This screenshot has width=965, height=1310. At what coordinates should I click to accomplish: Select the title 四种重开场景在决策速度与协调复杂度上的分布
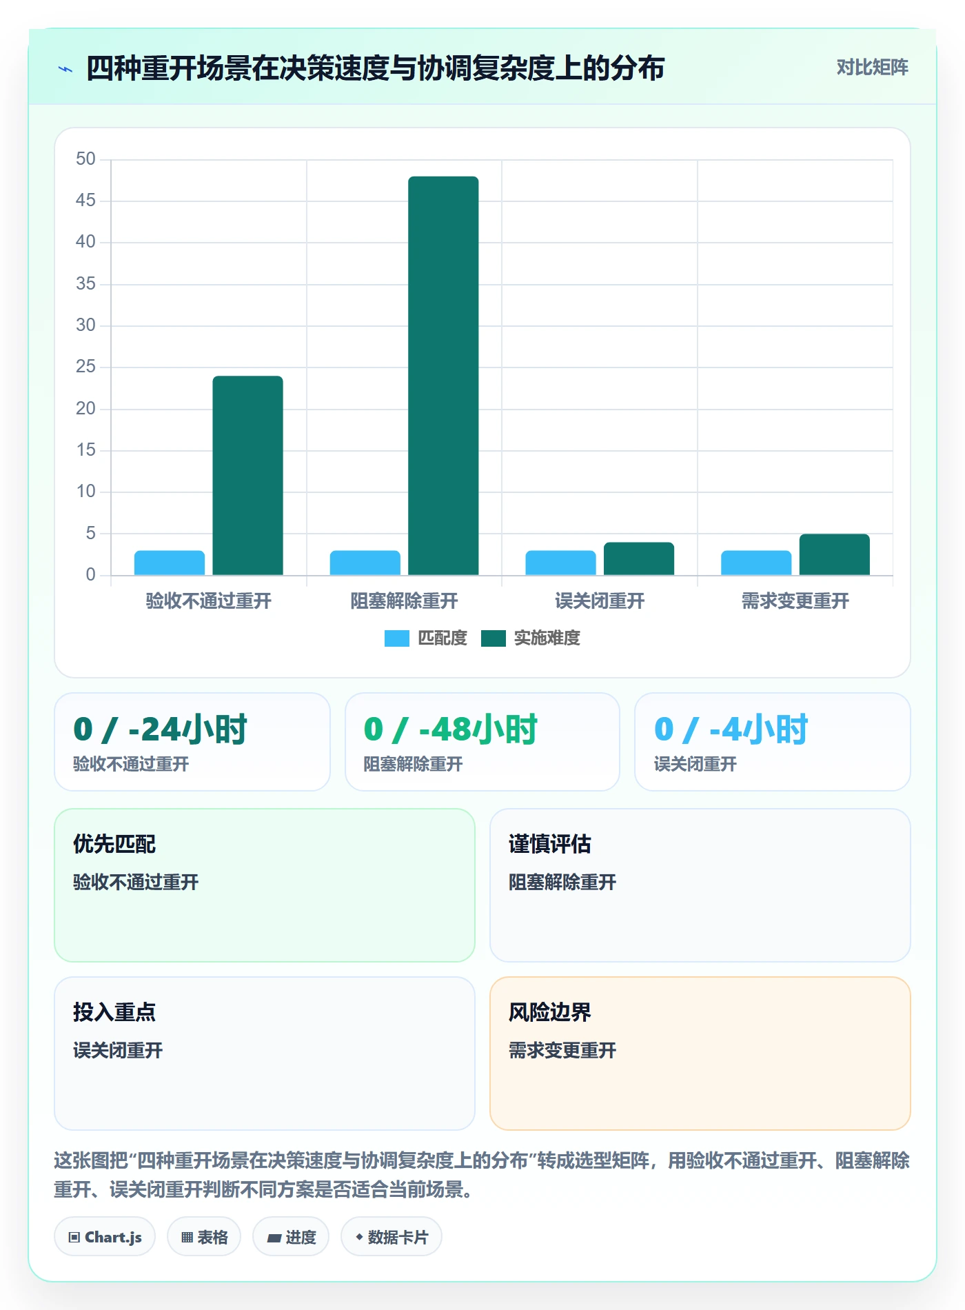click(x=375, y=68)
